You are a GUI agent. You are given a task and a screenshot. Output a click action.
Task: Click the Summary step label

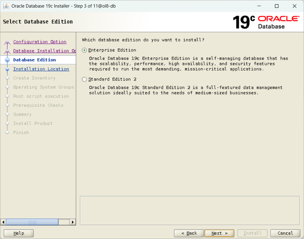click(22, 114)
